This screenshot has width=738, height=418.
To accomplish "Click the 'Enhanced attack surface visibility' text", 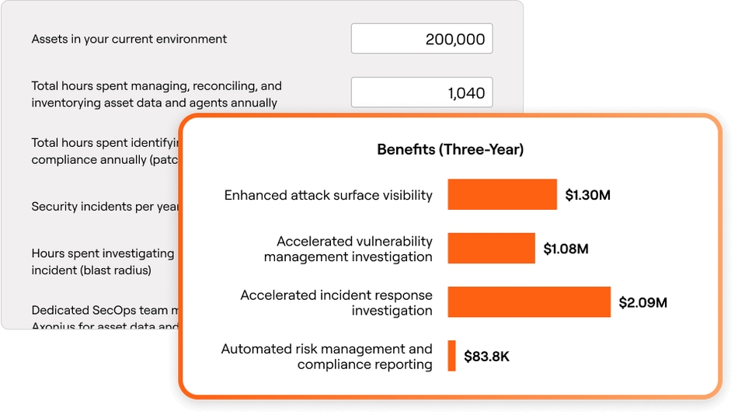I will [328, 195].
